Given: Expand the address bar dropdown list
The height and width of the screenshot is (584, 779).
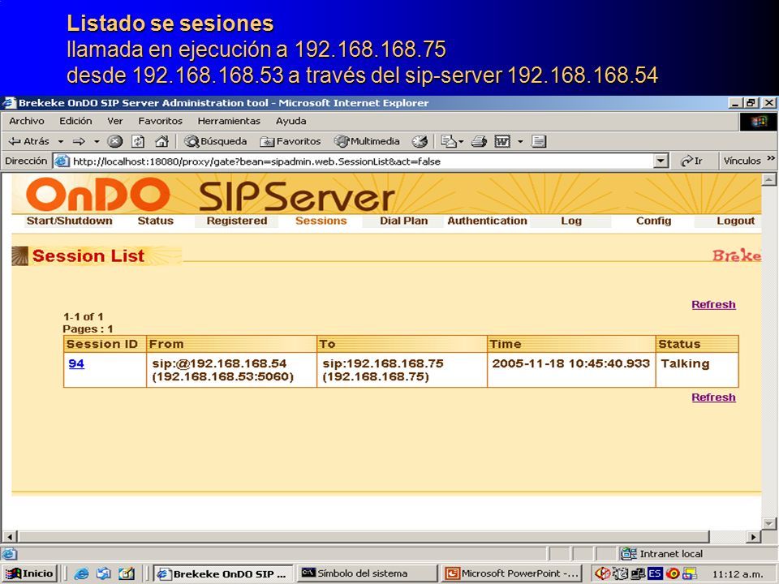Looking at the screenshot, I should pos(661,161).
